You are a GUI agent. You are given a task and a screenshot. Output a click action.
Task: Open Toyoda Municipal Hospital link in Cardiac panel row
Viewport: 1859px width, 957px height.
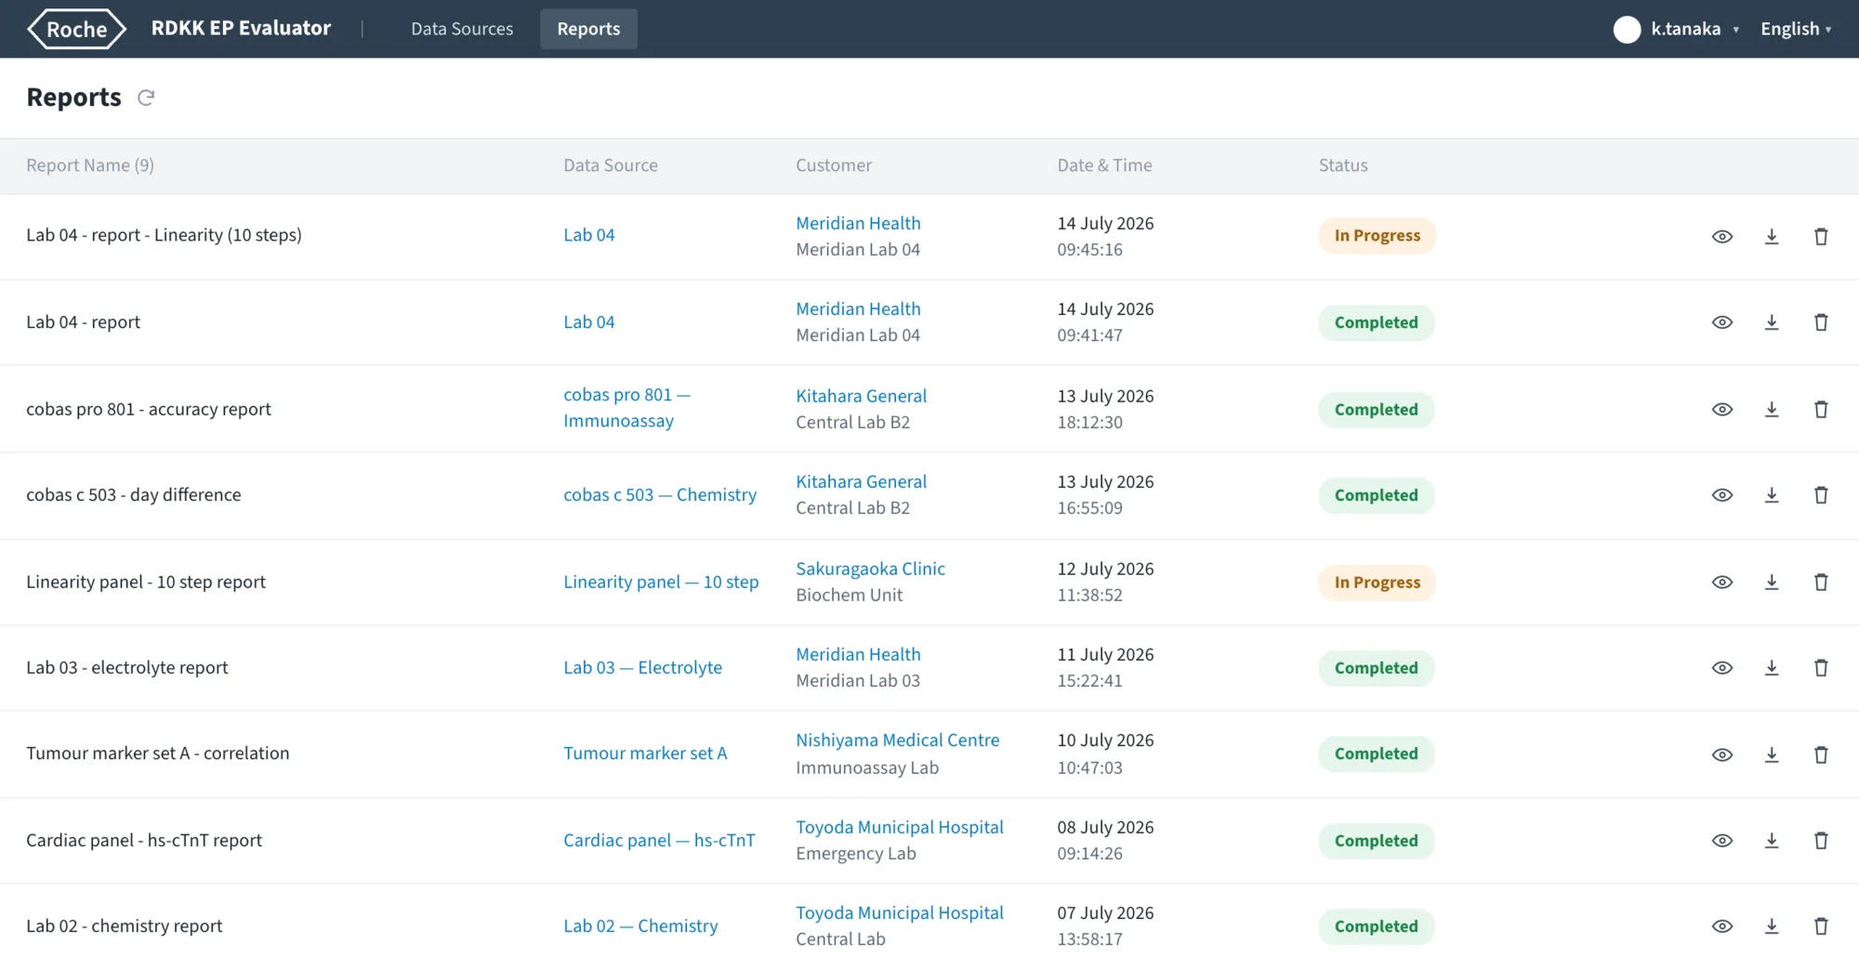[x=900, y=827]
